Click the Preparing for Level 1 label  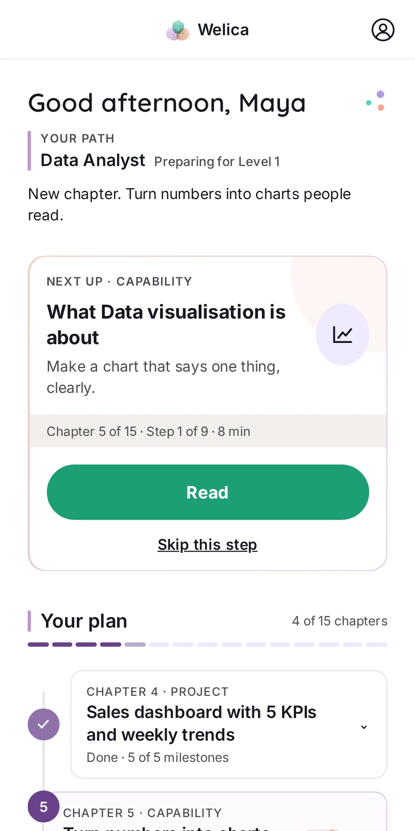[217, 162]
